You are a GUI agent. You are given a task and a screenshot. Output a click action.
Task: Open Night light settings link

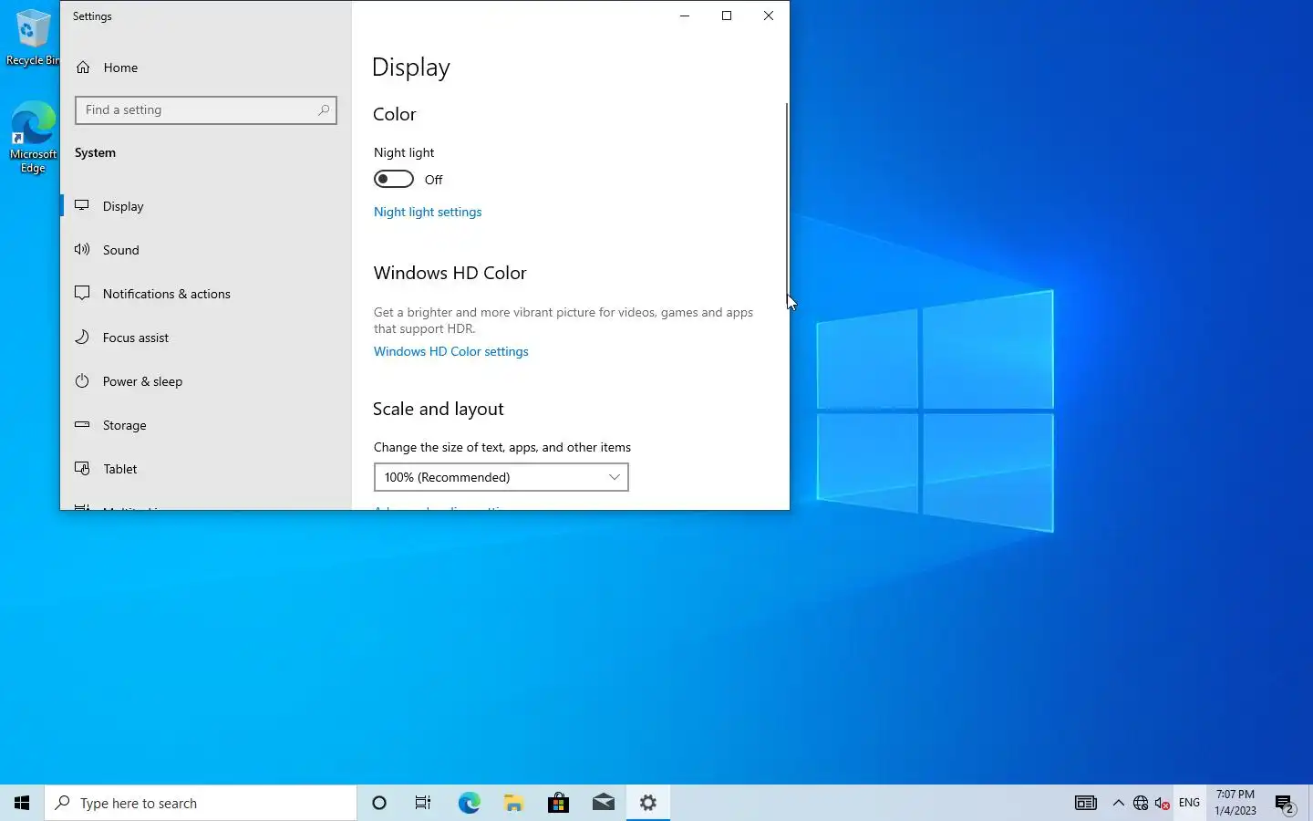(428, 212)
